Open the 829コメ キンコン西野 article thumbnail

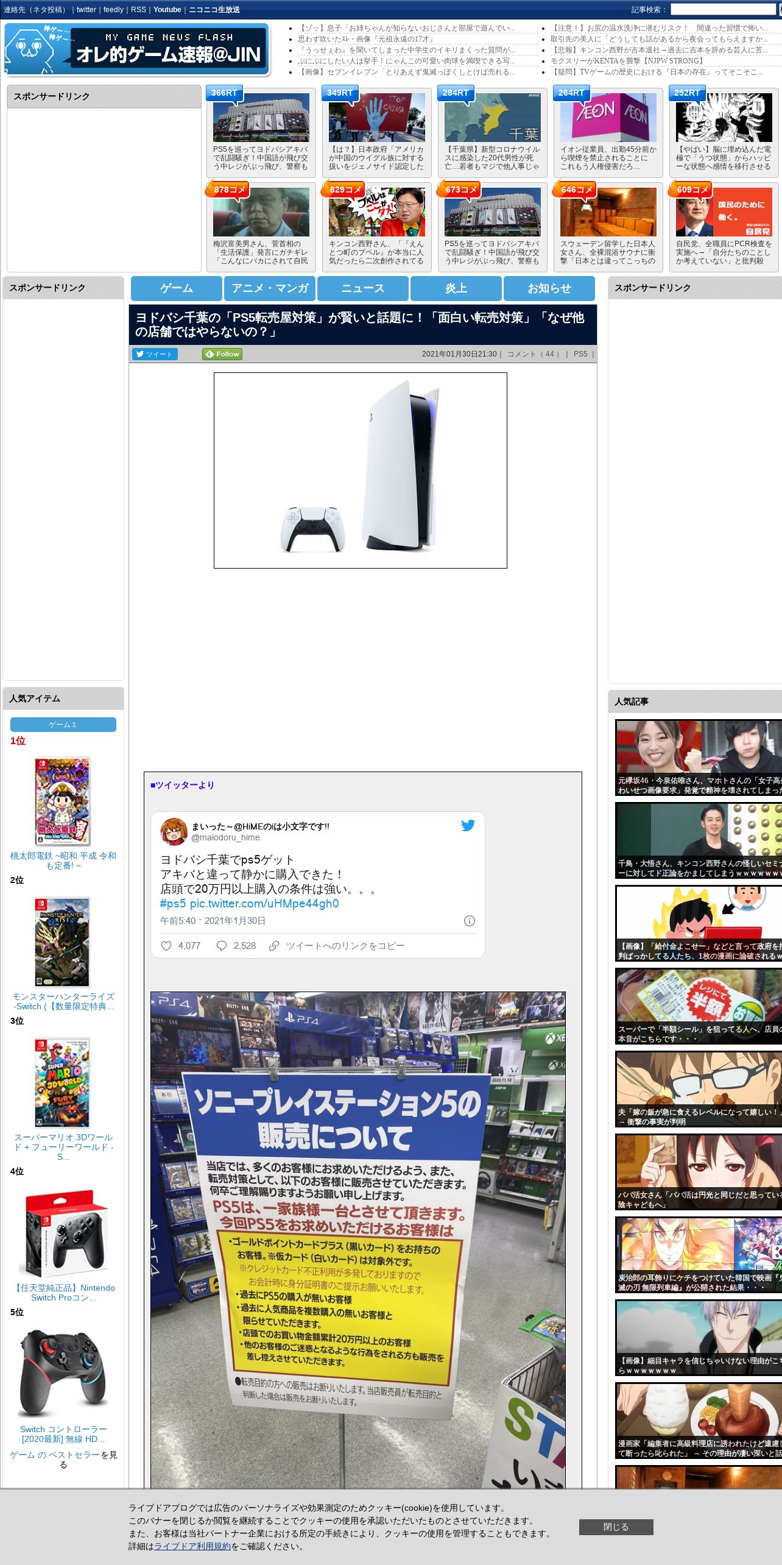pos(377,212)
